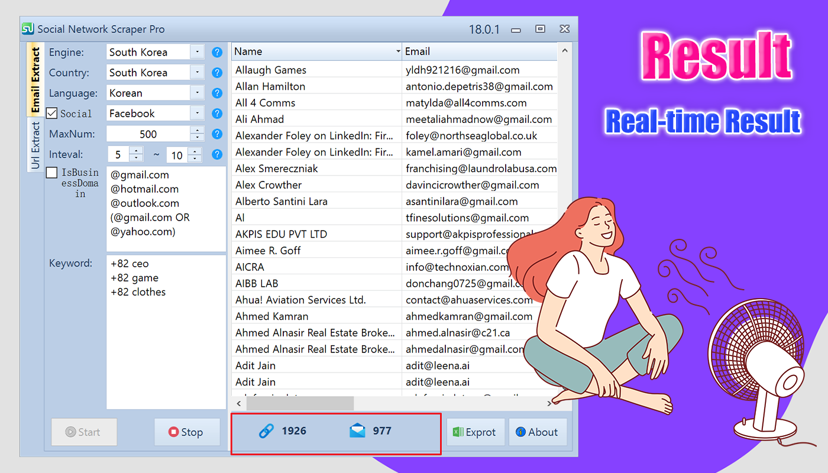Click the help icon next to Country

coord(217,72)
